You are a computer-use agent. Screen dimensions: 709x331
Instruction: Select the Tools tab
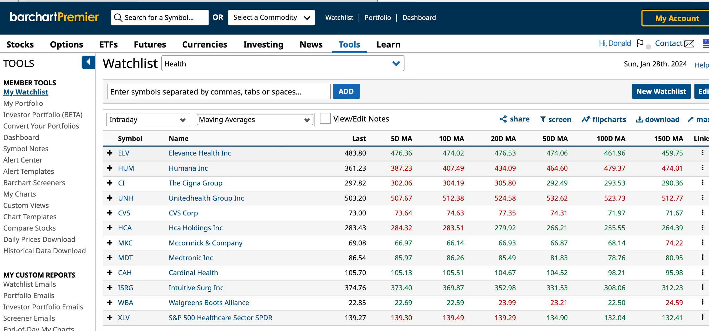(x=349, y=44)
